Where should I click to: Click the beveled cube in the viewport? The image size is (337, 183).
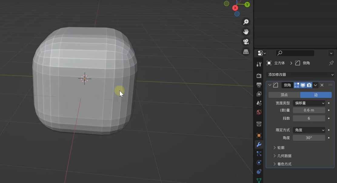(85, 81)
